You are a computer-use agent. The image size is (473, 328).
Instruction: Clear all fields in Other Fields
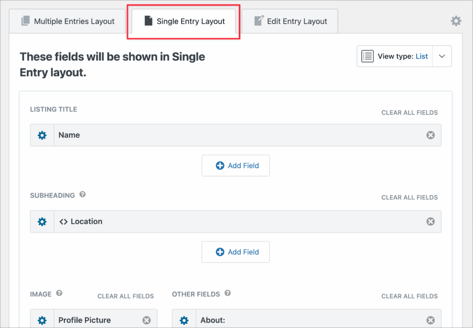pyautogui.click(x=409, y=296)
